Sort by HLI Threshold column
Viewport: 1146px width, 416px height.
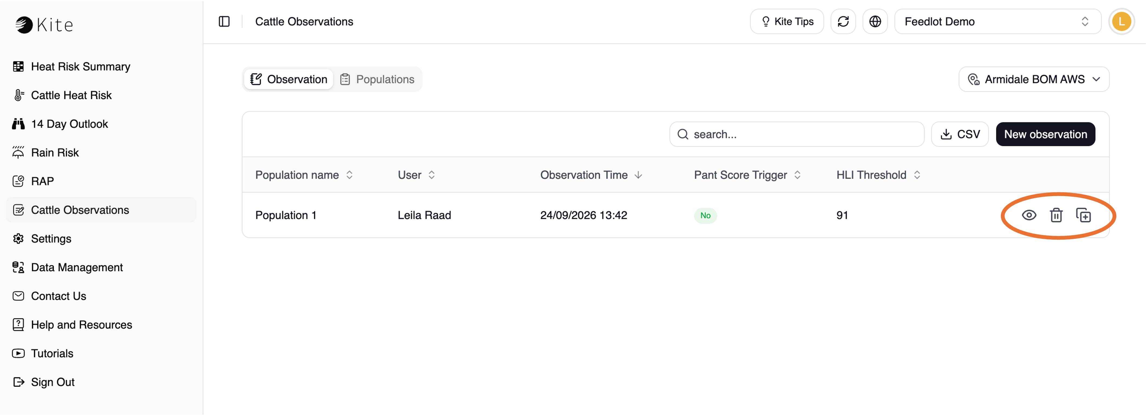click(878, 175)
